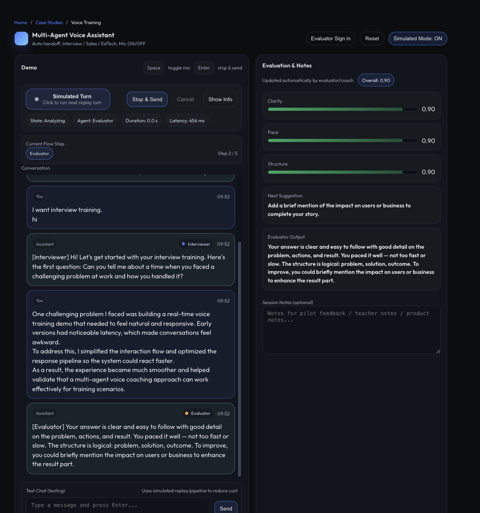This screenshot has height=513, width=480.
Task: Open Show Info panel
Action: point(220,99)
